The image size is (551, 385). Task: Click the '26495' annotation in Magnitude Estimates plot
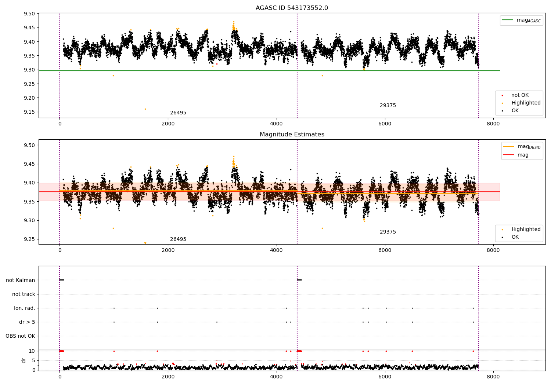pyautogui.click(x=178, y=239)
